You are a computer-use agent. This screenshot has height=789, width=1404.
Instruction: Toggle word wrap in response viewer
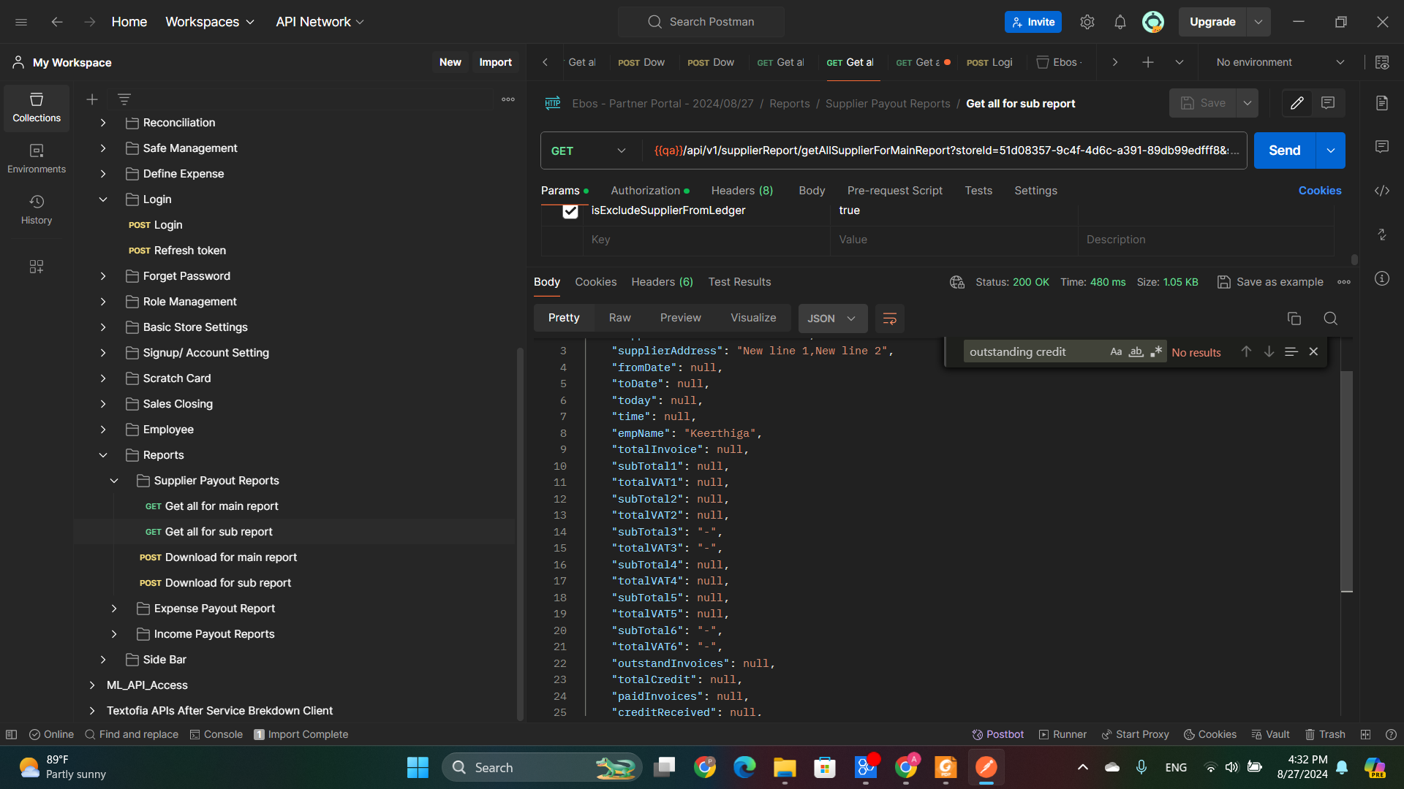coord(890,319)
